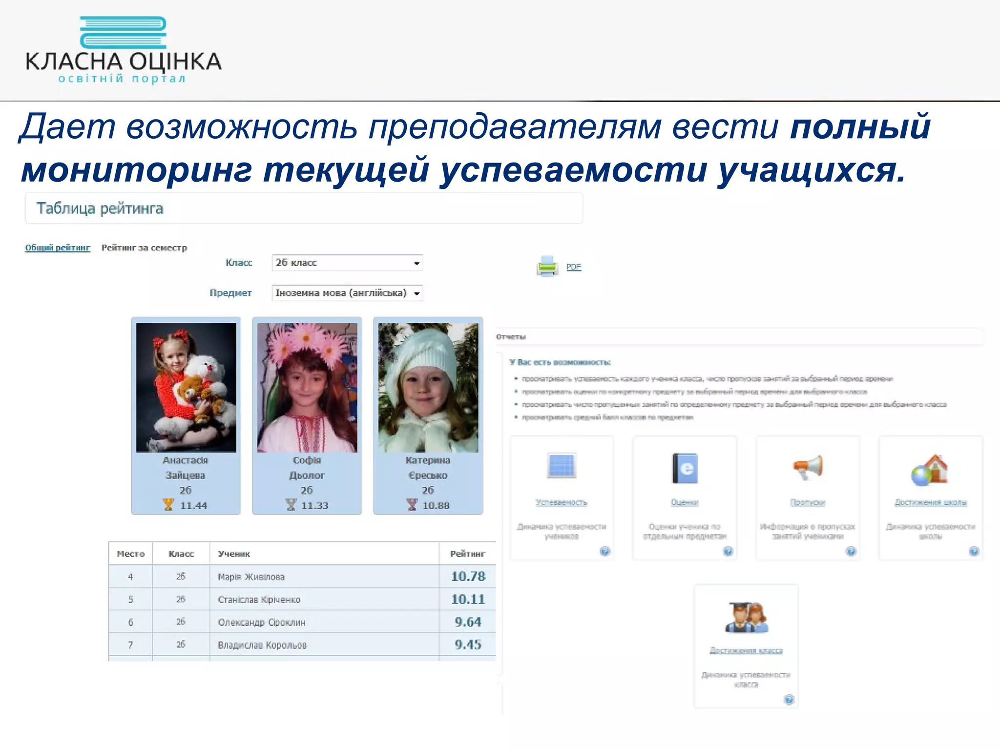Click Софія Дьолог's photo
The width and height of the screenshot is (1000, 750).
(x=307, y=388)
